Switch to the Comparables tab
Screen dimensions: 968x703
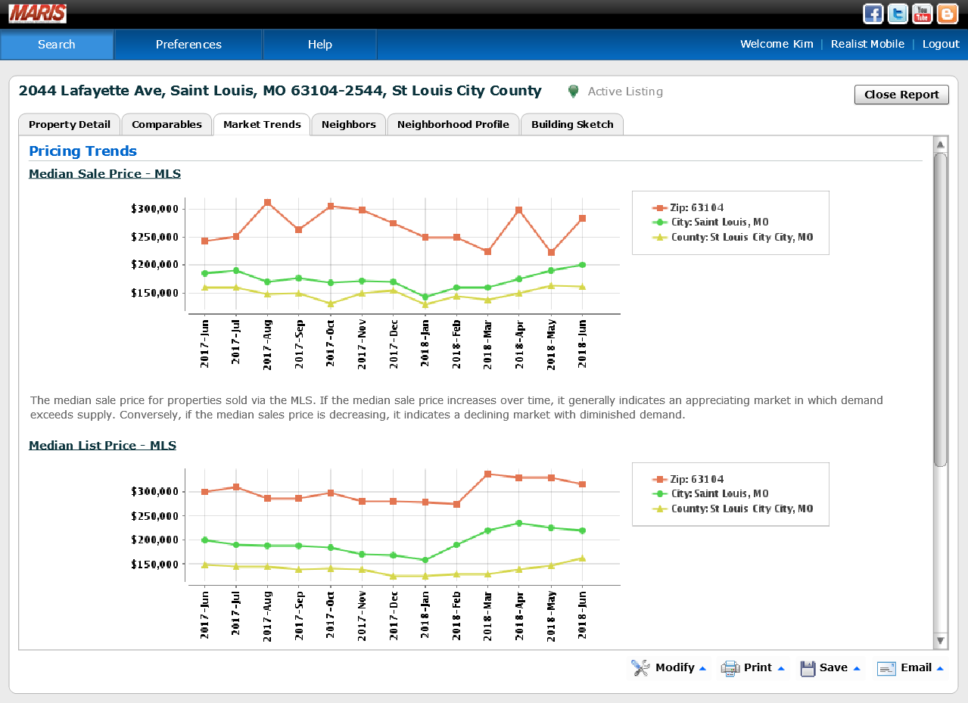coord(167,125)
